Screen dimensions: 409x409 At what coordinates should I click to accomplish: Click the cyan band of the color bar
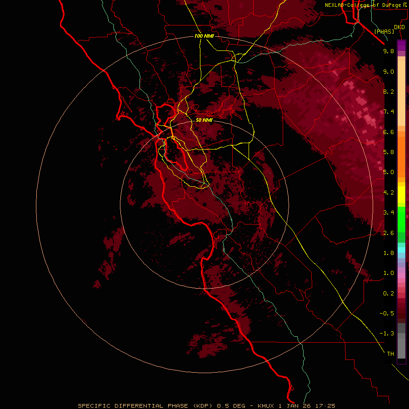point(401,249)
